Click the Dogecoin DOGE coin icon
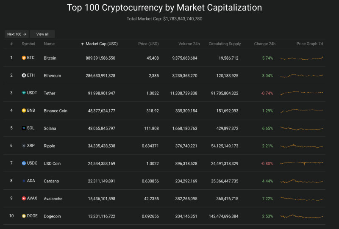This screenshot has height=229, width=339. (x=24, y=216)
